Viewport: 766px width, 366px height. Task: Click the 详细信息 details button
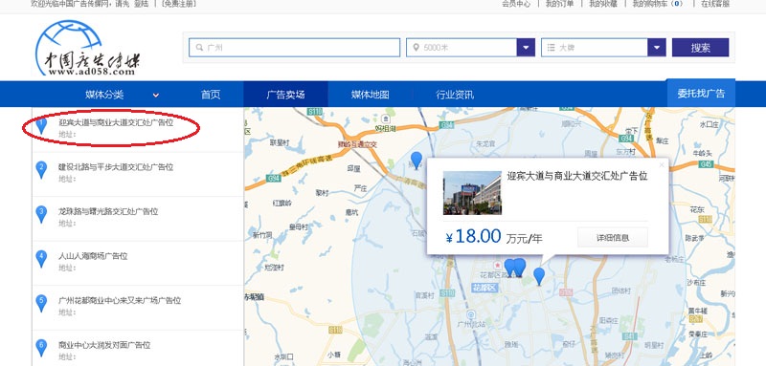click(x=613, y=238)
